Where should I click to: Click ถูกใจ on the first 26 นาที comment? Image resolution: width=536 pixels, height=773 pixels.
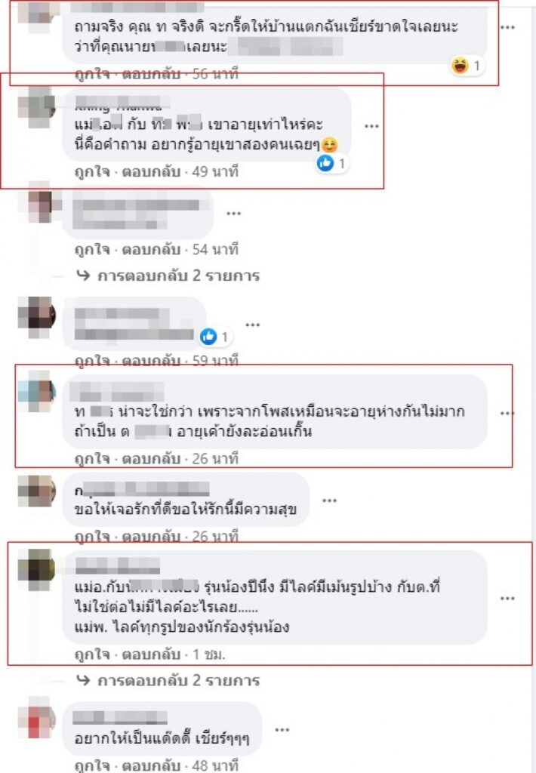click(x=91, y=459)
